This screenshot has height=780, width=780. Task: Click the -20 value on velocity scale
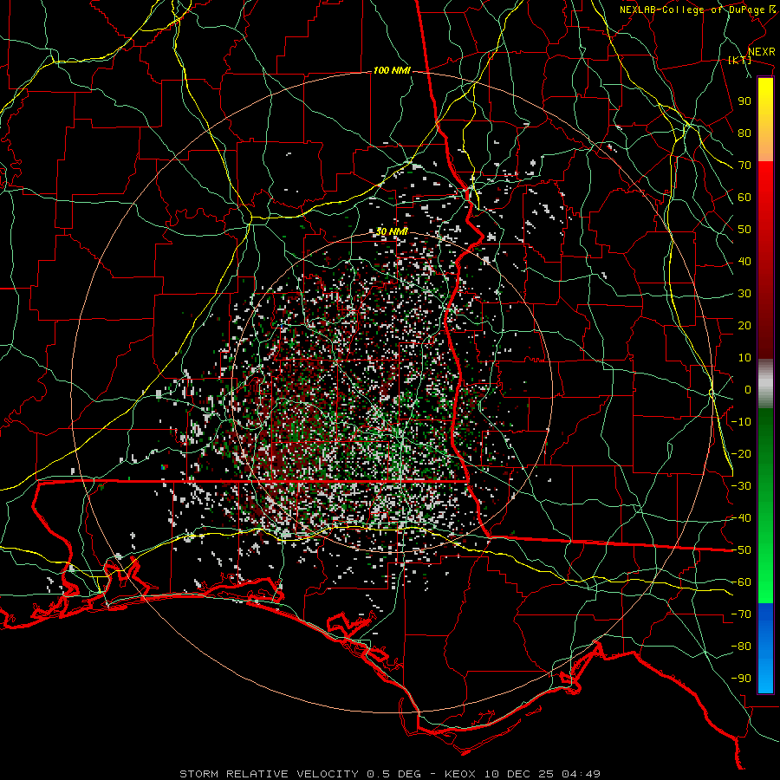pos(741,454)
